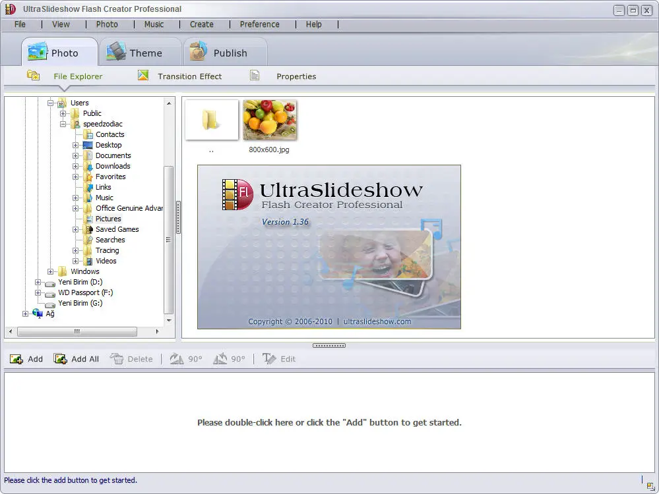Click the "Please double-click here" hint text
This screenshot has width=659, height=494.
pyautogui.click(x=330, y=422)
